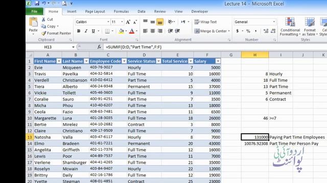The width and height of the screenshot is (327, 183).
Task: Switch to the Review tab
Action: coord(160,11)
